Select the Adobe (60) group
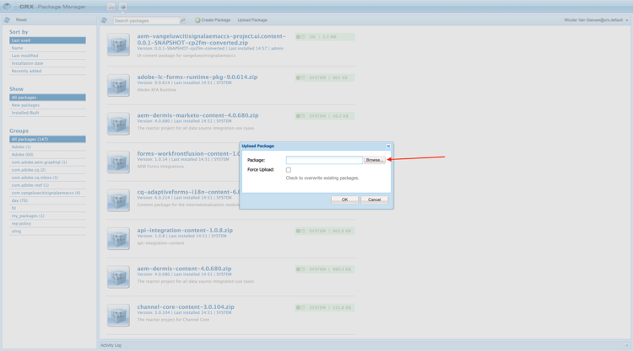The width and height of the screenshot is (633, 351). 47,155
